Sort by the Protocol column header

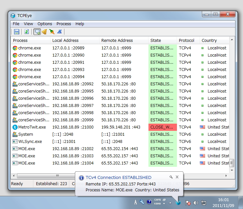tap(188, 41)
